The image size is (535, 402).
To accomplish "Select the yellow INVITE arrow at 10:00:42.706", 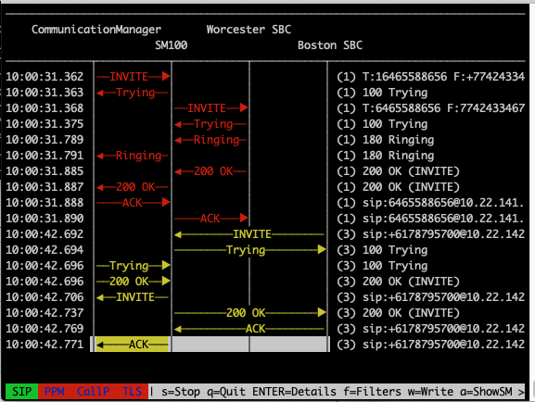I will 133,297.
